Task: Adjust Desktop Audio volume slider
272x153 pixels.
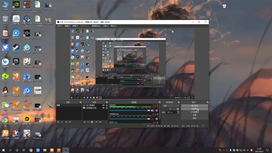Action: (130, 111)
